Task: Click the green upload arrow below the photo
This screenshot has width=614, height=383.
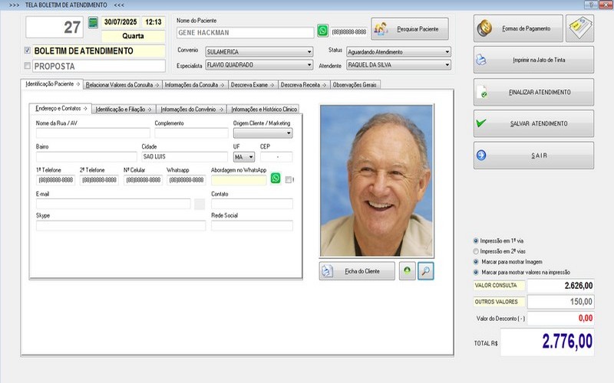Action: [407, 270]
